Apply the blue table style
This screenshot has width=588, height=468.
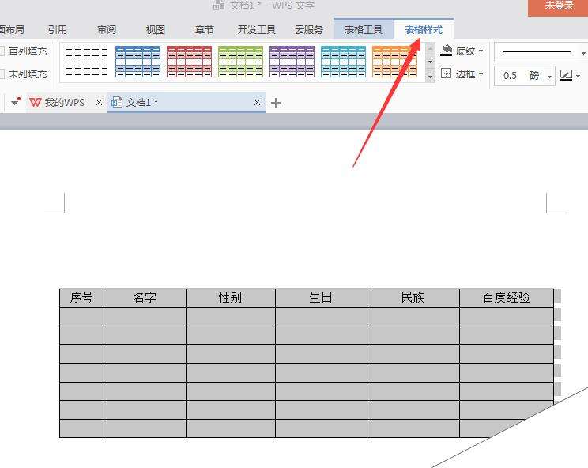point(138,62)
